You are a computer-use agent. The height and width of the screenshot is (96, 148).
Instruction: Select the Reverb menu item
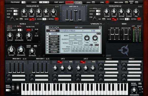54,50
